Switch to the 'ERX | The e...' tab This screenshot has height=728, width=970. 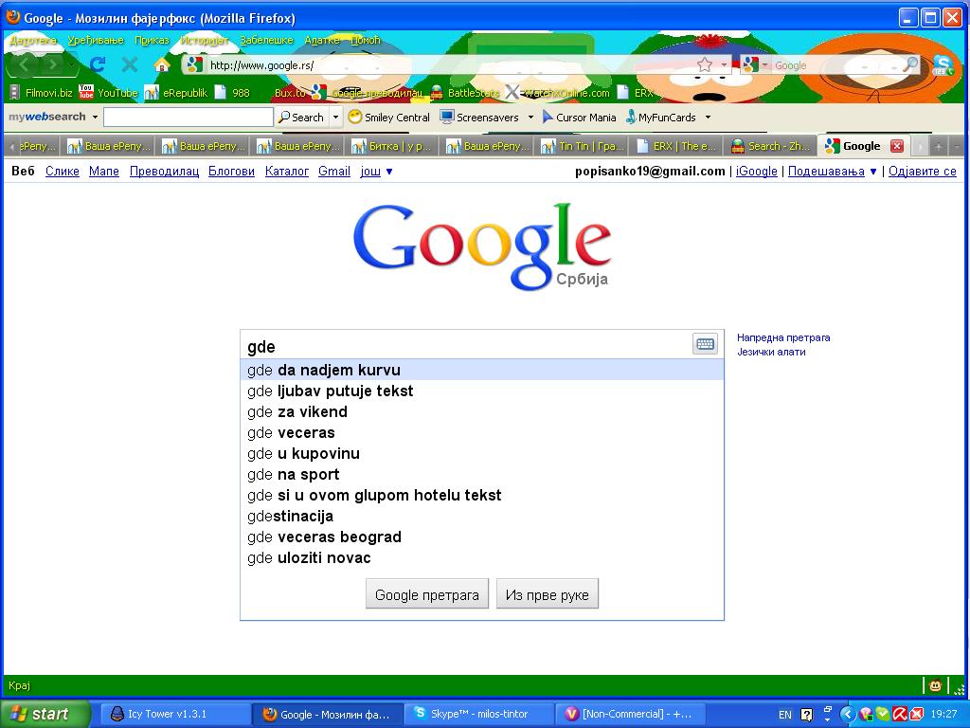pyautogui.click(x=676, y=146)
